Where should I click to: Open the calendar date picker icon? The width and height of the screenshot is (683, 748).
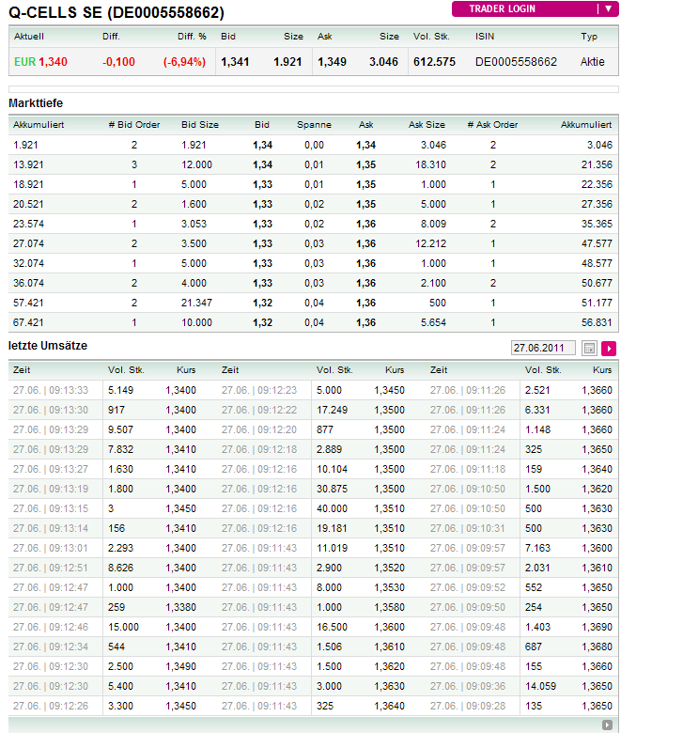tap(590, 349)
